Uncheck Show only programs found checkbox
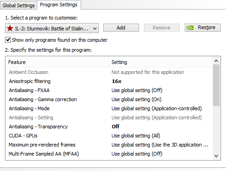226x171 pixels. 8,40
